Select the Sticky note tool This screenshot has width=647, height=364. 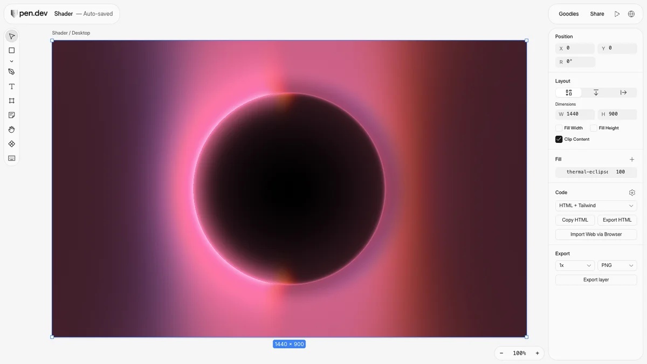click(x=11, y=115)
